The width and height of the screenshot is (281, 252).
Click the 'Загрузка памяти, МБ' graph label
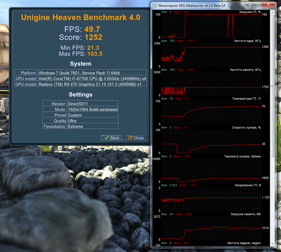click(246, 214)
